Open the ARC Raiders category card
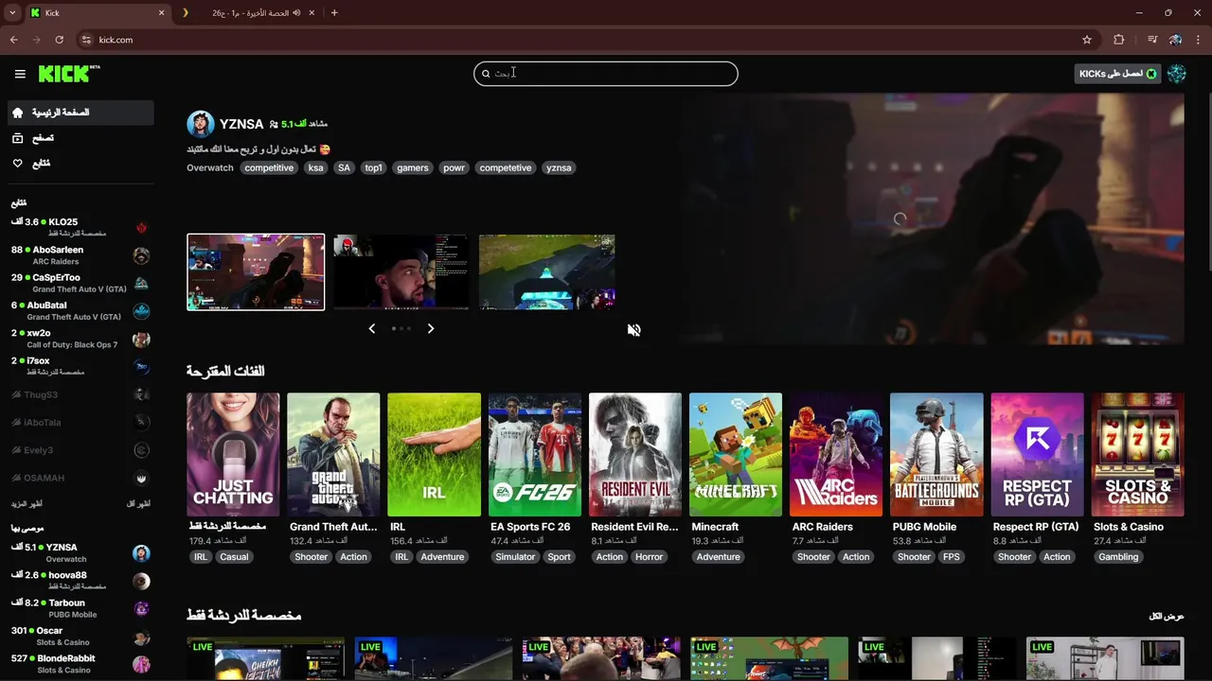The width and height of the screenshot is (1212, 681). pos(836,455)
